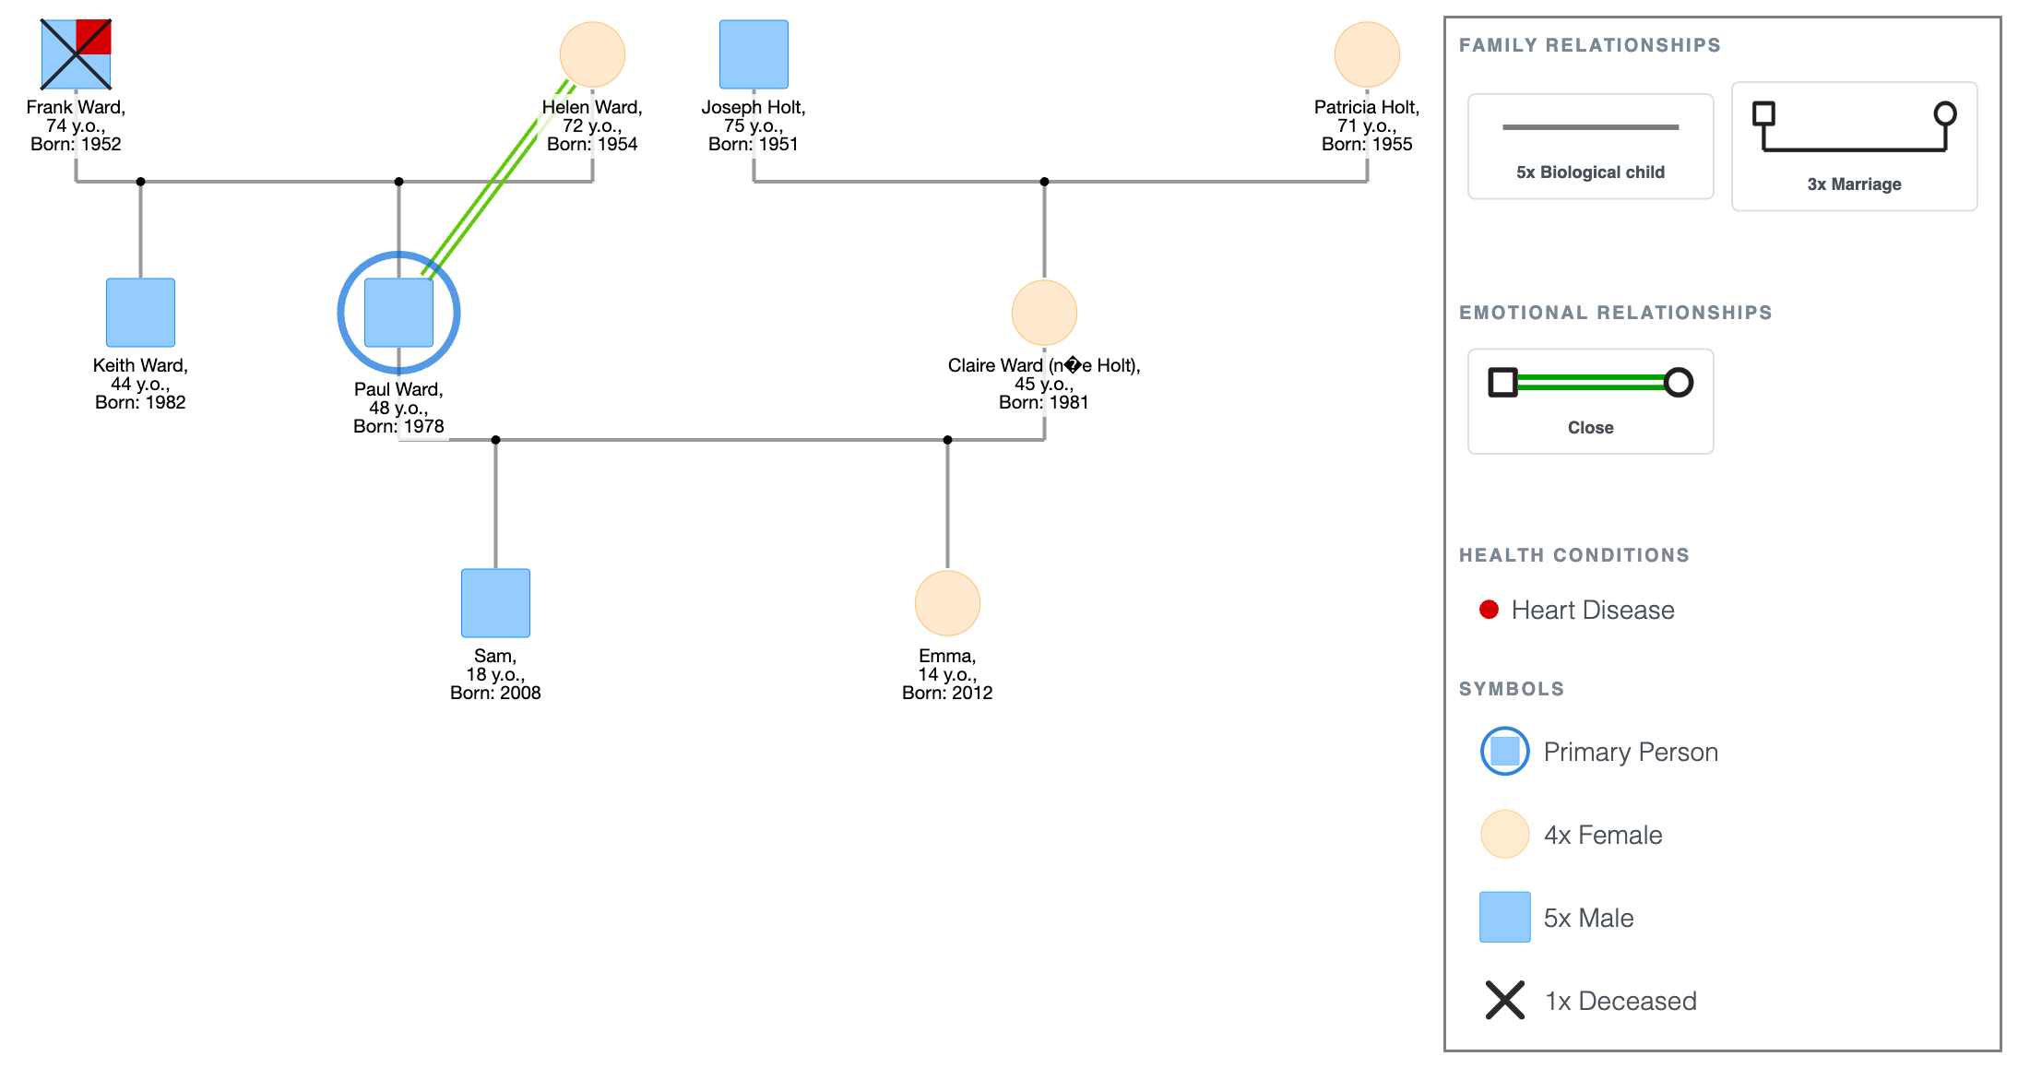Click the '5x Biological child' legend label
2018x1068 pixels.
pos(1591,172)
